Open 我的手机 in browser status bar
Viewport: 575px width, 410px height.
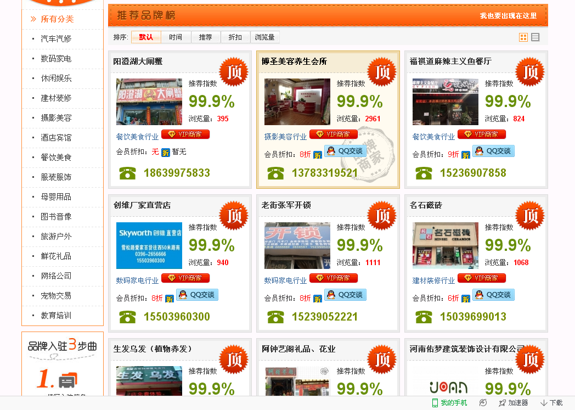pyautogui.click(x=449, y=403)
